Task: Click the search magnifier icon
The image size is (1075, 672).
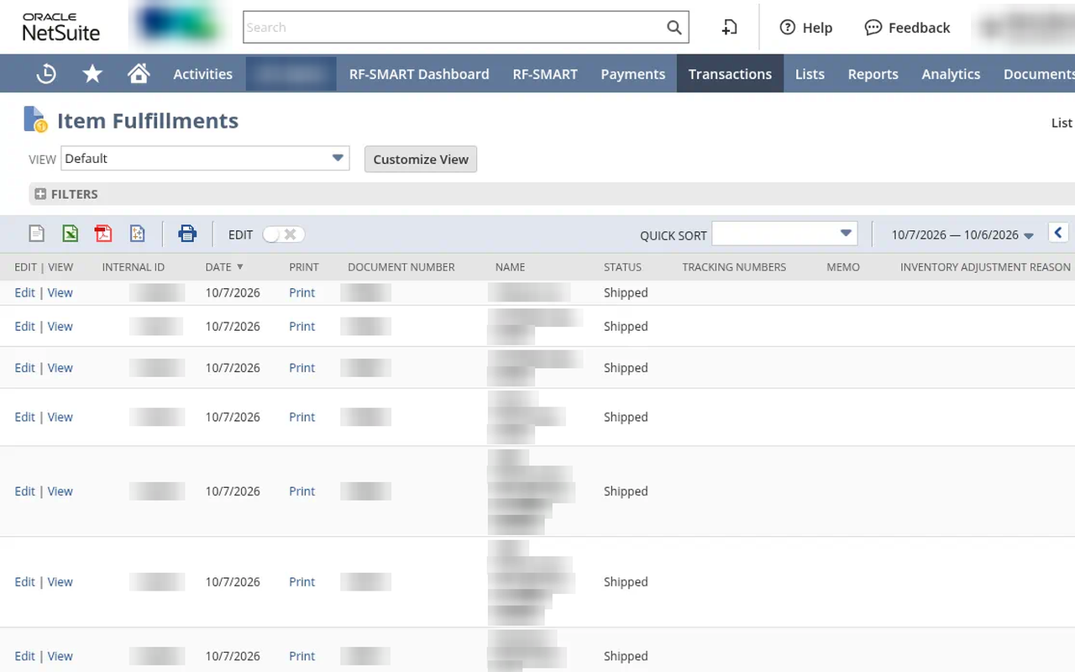Action: coord(674,27)
